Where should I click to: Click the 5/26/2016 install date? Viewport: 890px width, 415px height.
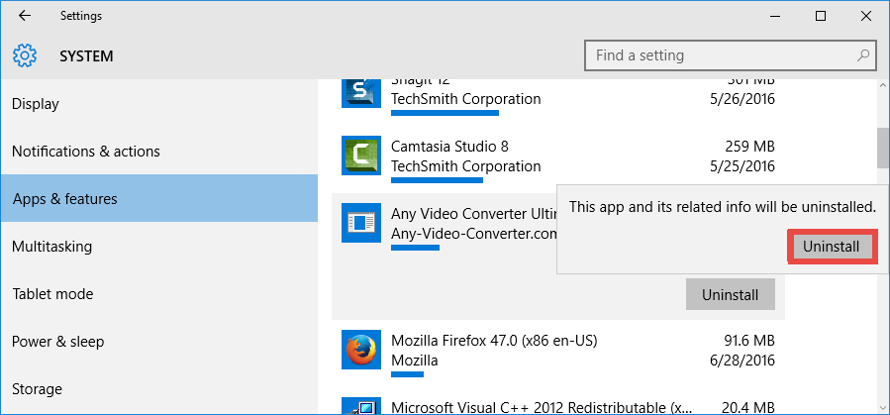coord(742,99)
